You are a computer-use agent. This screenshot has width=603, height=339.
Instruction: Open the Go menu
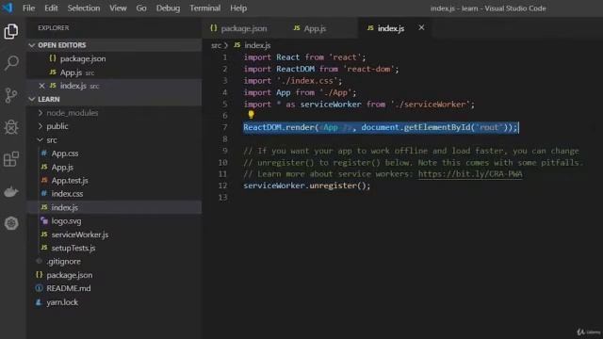[x=141, y=8]
